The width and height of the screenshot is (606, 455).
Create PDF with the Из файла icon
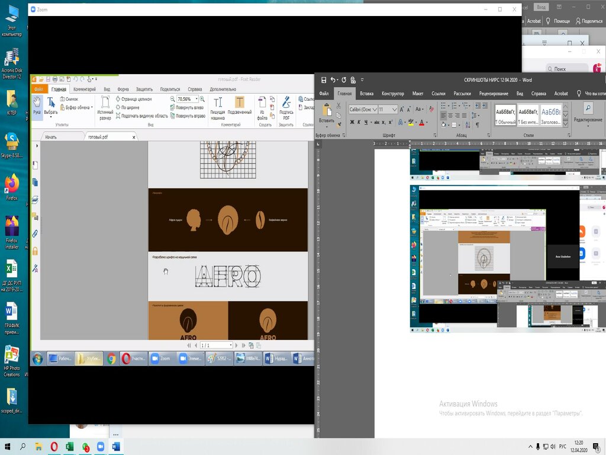click(262, 108)
